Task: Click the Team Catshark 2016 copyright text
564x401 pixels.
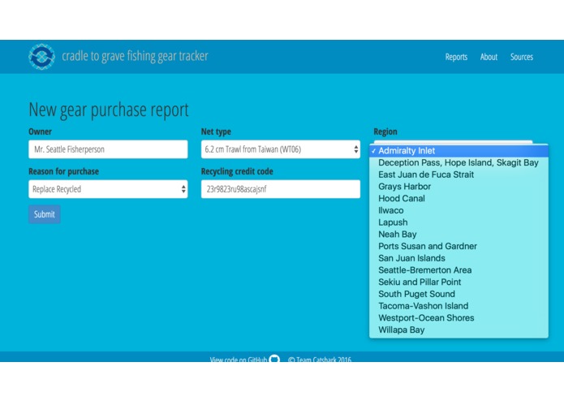Action: point(320,359)
